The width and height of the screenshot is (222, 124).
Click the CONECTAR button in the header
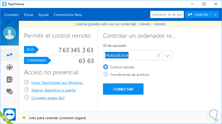coord(198,15)
